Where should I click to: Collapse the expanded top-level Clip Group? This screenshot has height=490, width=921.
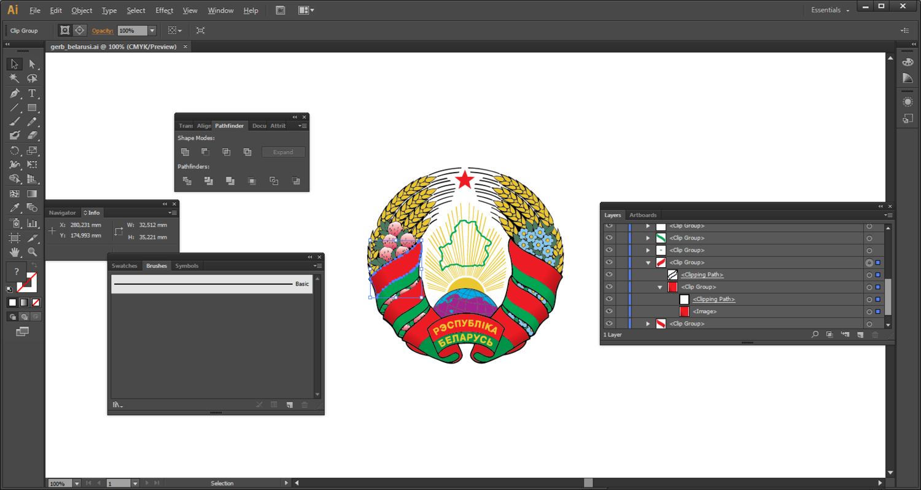click(x=648, y=262)
